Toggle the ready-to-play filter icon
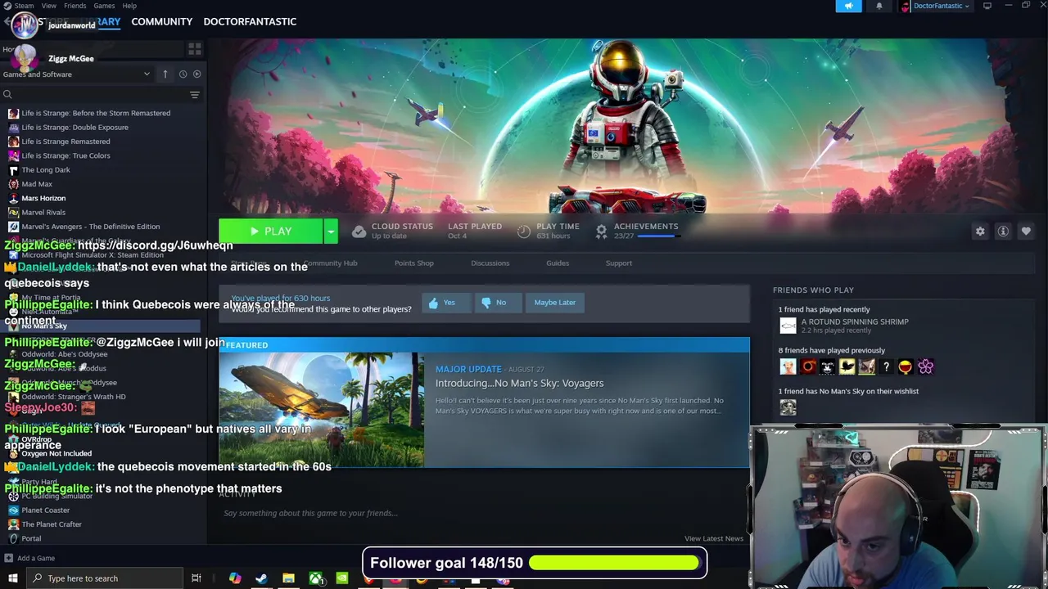The image size is (1048, 589). [x=196, y=74]
